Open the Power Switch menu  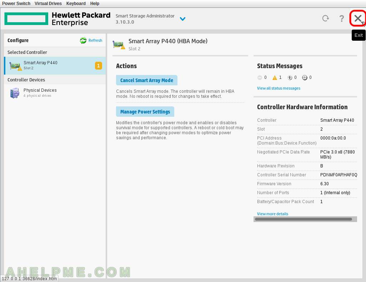point(16,4)
